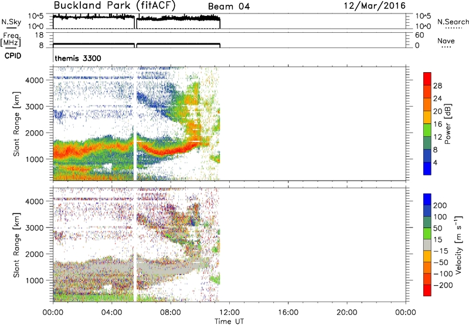Click the 'Velocity [m s-1]' colorbar label

pos(459,245)
